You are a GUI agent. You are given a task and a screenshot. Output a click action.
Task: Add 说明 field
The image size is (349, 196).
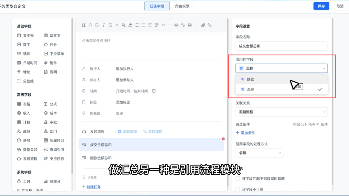(x=50, y=72)
